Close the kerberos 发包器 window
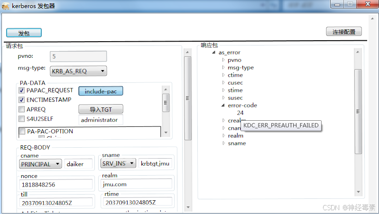Image resolution: width=379 pixels, height=214 pixels. [x=368, y=4]
